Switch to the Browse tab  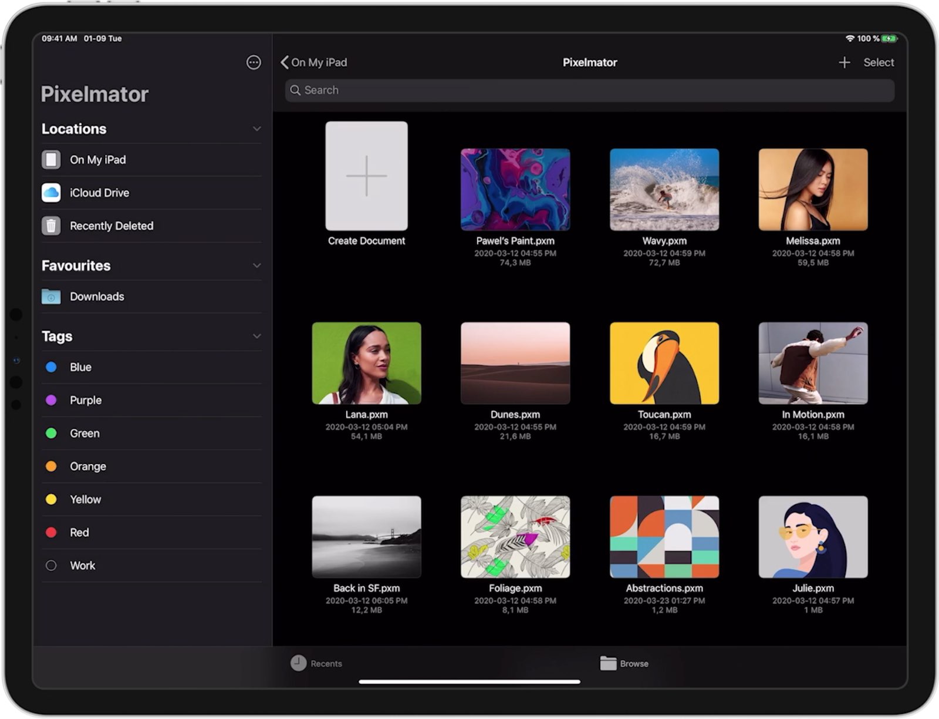click(624, 663)
